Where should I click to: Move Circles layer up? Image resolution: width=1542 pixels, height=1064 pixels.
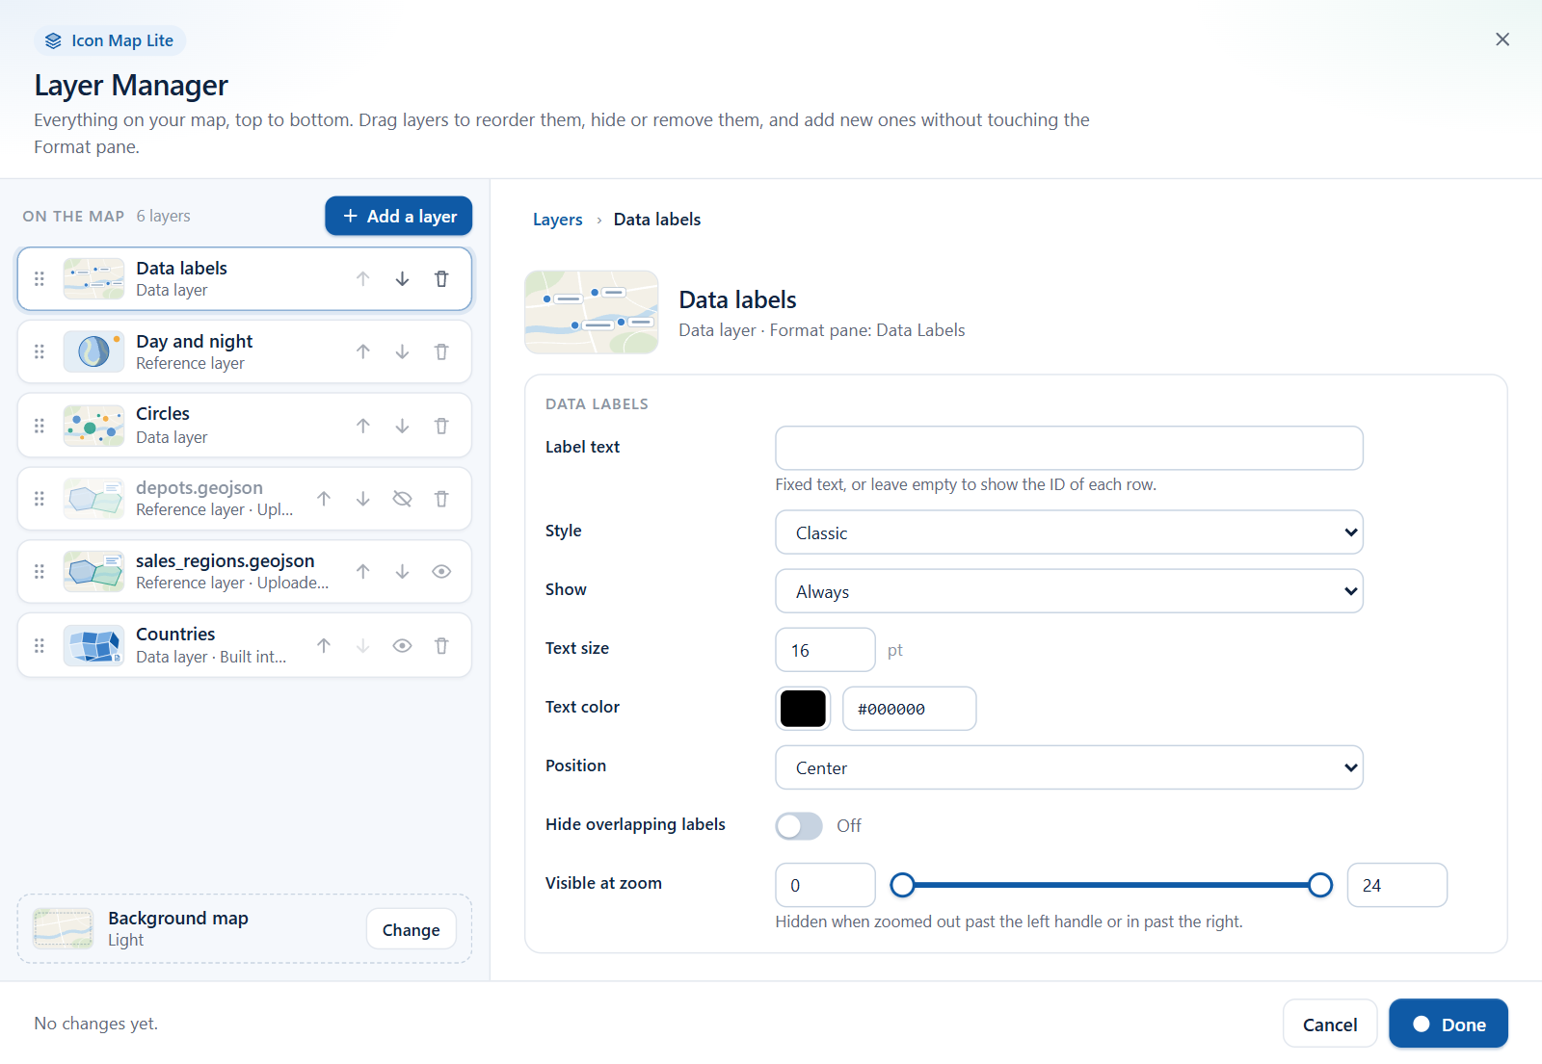tap(363, 426)
